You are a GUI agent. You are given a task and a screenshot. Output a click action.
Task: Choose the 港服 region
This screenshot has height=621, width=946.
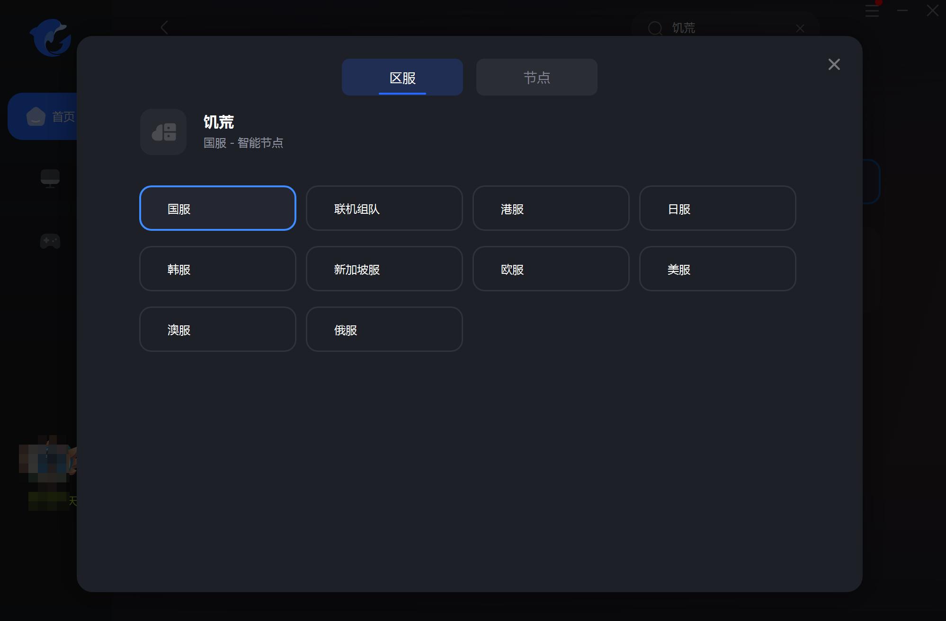coord(551,208)
